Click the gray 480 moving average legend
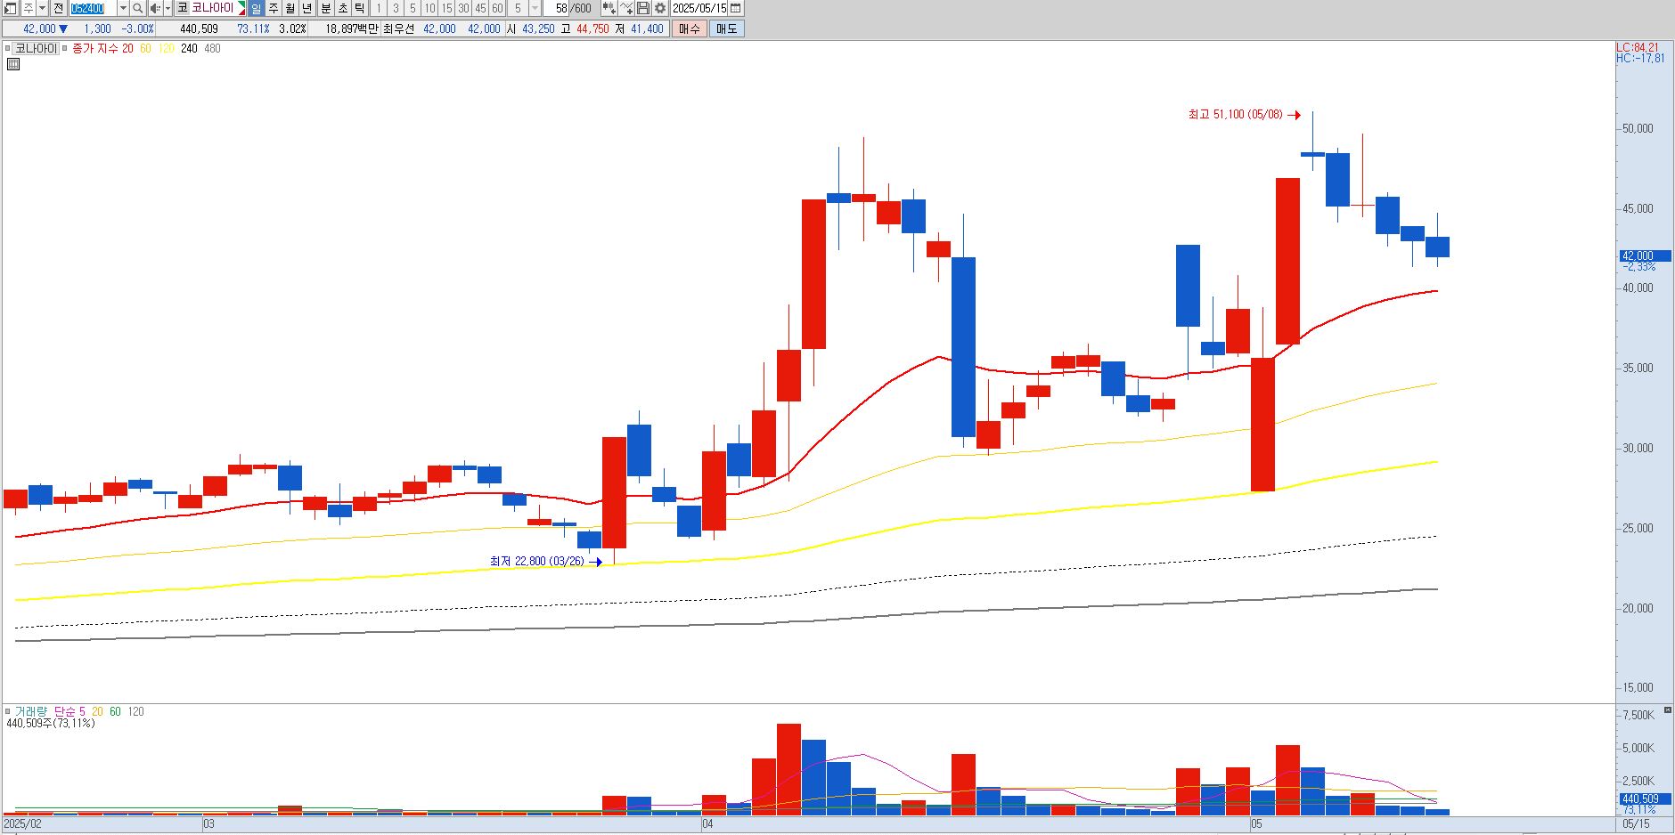This screenshot has height=835, width=1675. point(212,49)
